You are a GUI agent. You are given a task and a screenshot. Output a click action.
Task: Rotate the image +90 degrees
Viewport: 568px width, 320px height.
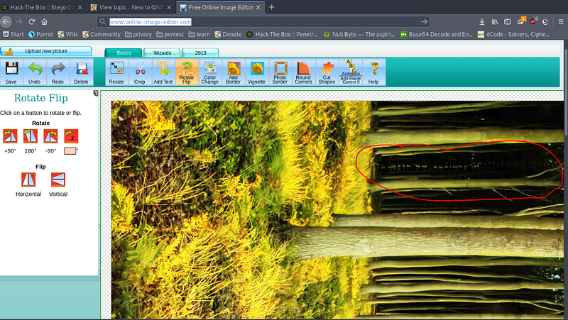pyautogui.click(x=10, y=136)
